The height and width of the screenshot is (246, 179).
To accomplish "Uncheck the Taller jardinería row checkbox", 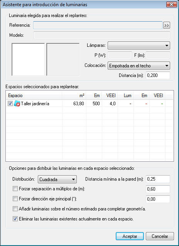I will click(10, 104).
